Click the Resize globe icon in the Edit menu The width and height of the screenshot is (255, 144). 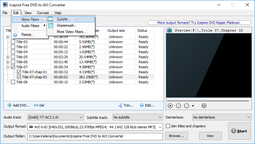point(15,35)
